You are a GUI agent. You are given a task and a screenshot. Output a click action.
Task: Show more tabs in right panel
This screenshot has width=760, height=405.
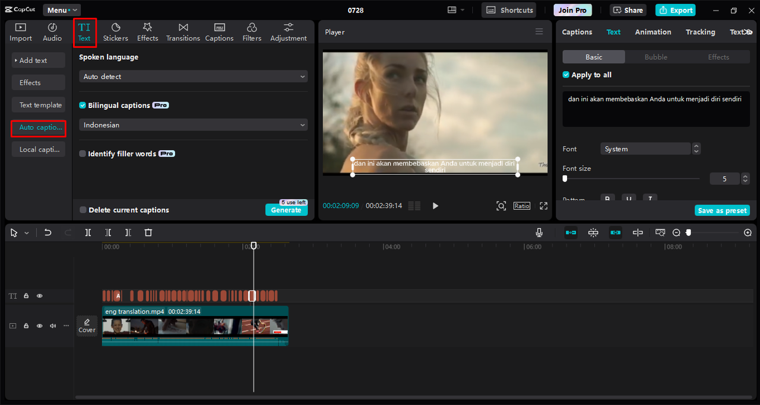[x=749, y=32]
